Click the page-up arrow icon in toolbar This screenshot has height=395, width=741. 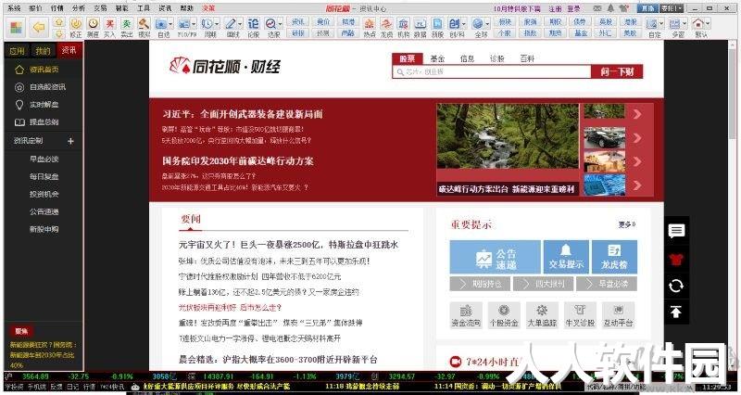58,22
